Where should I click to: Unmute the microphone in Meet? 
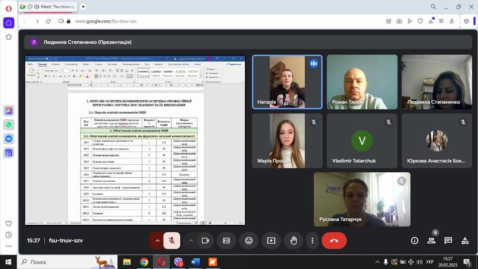172,241
